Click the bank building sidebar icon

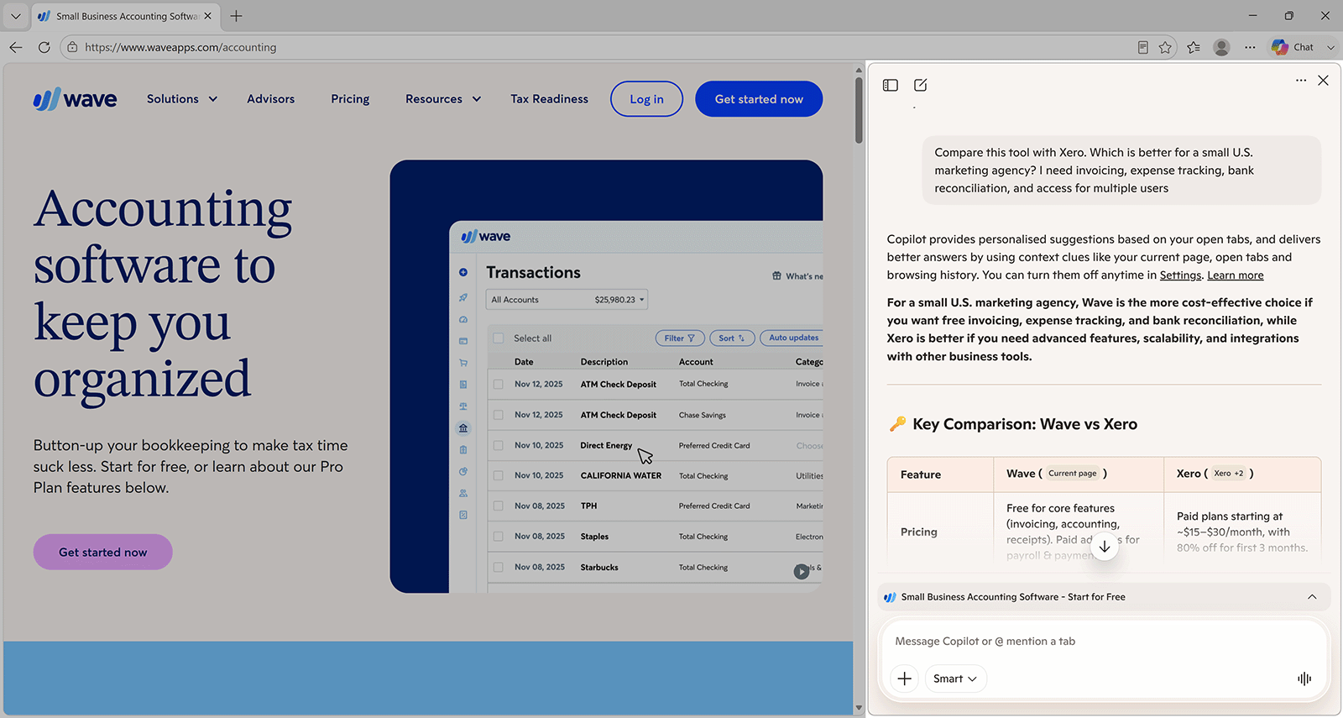point(463,427)
